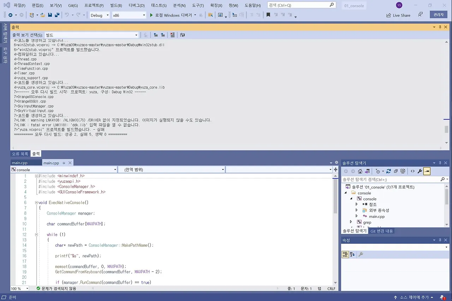This screenshot has height=301, width=452.
Task: Toggle show all files in Solution Explorer
Action: click(403, 171)
